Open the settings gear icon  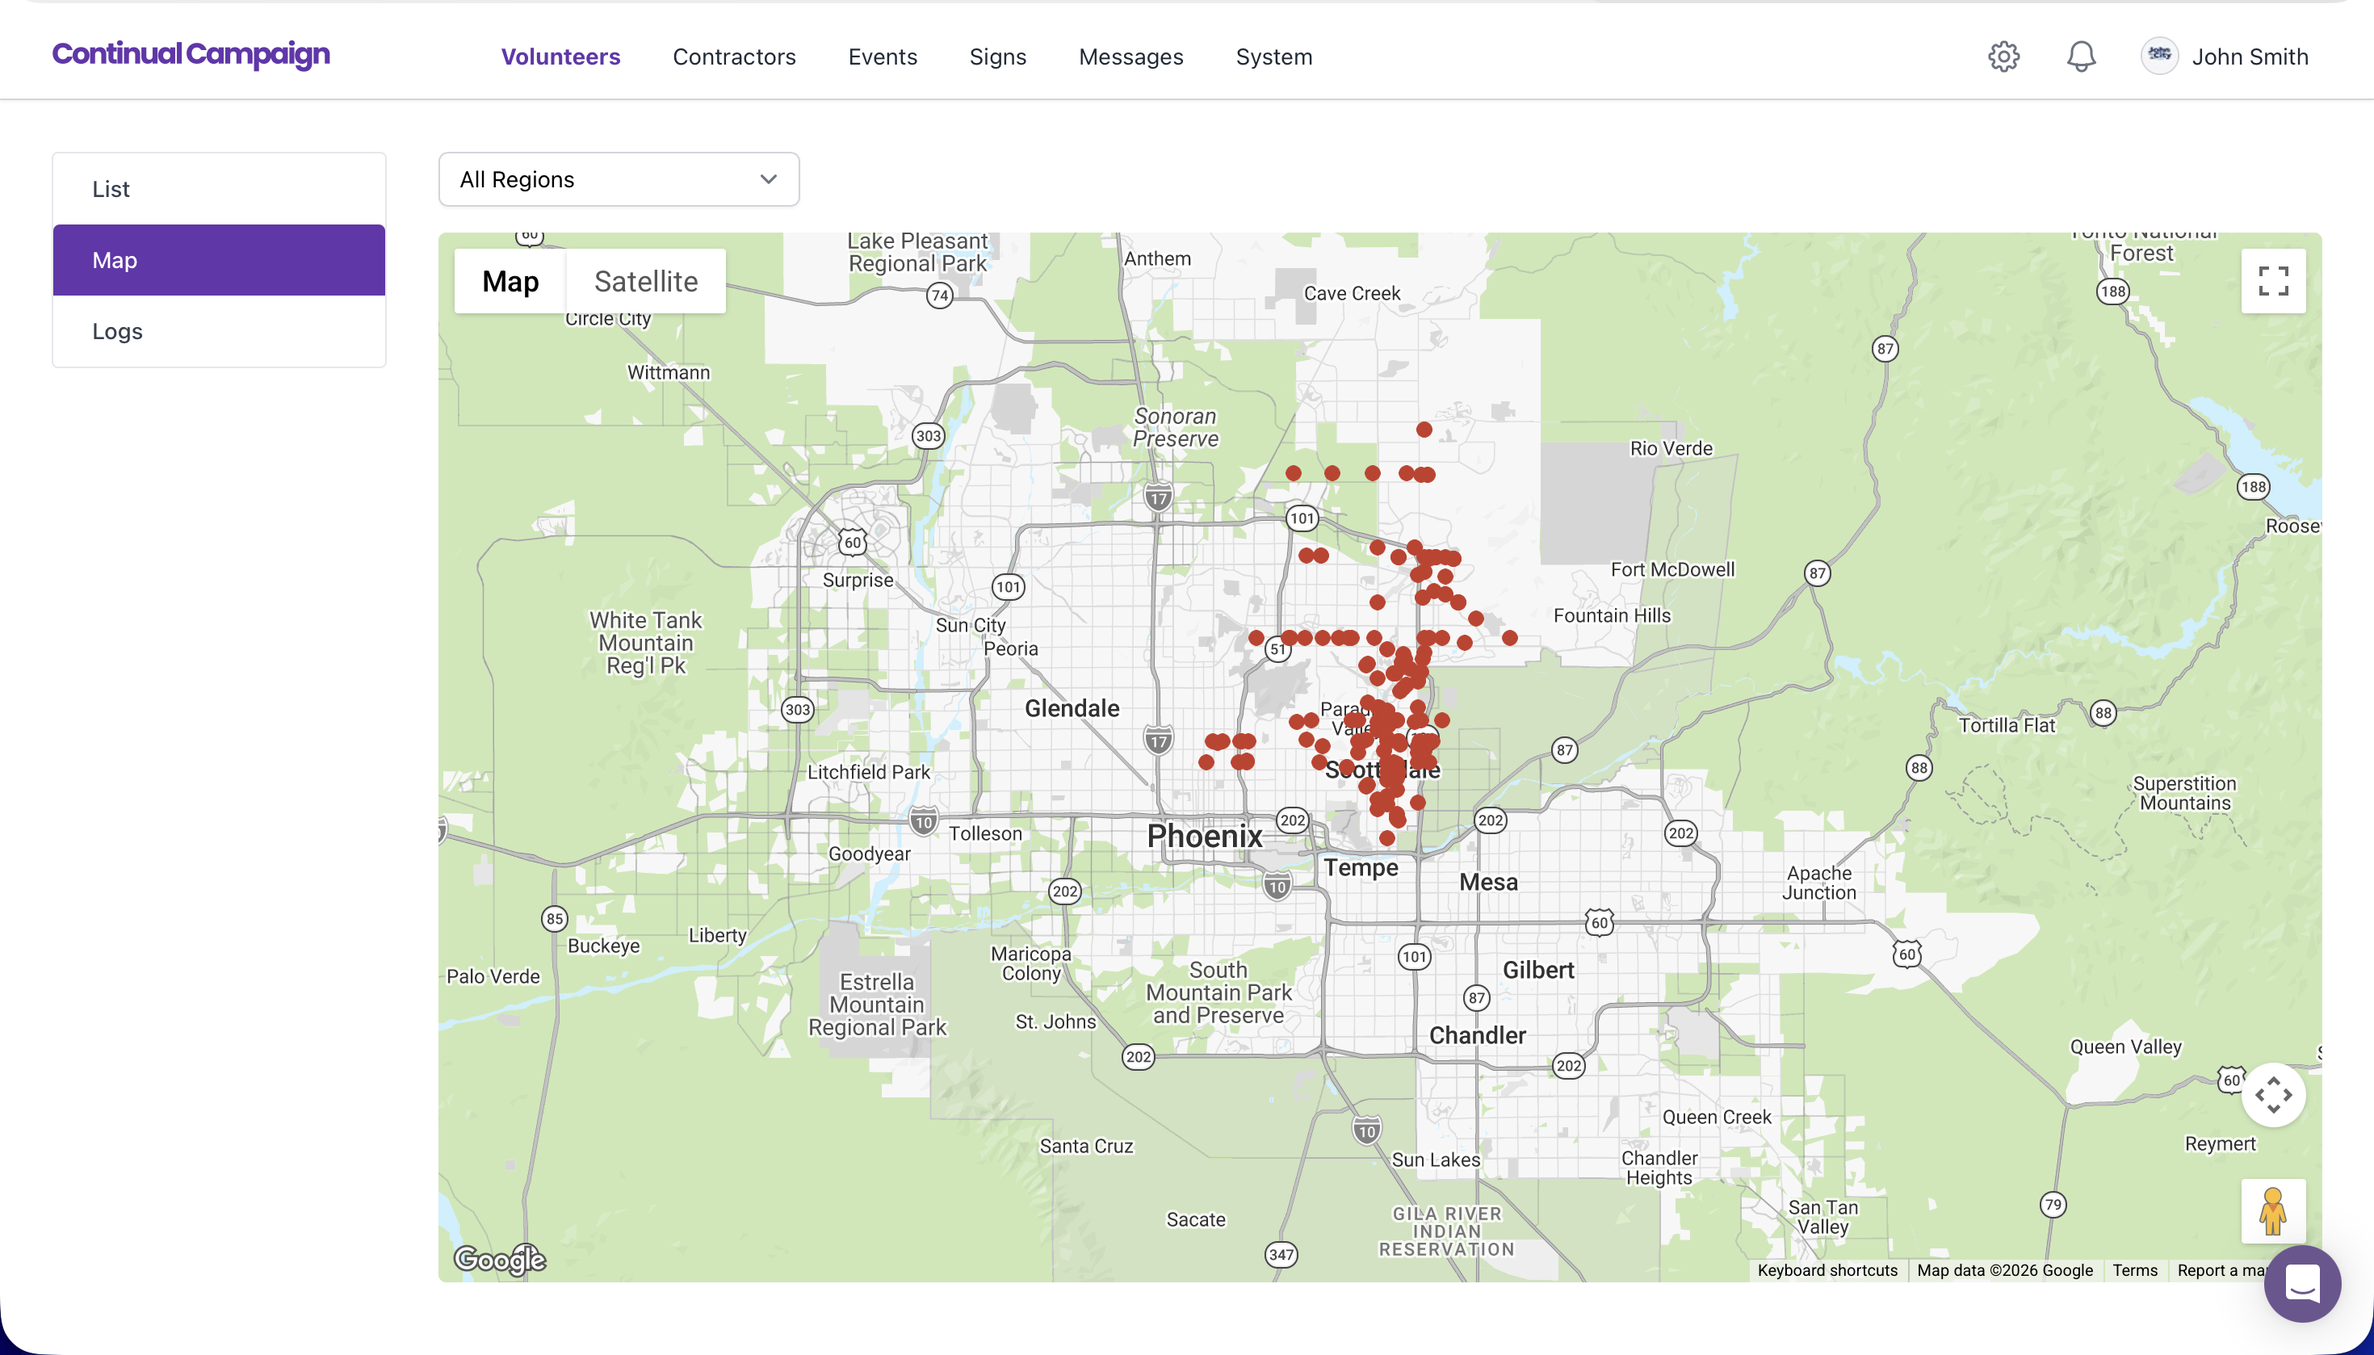pos(2003,57)
